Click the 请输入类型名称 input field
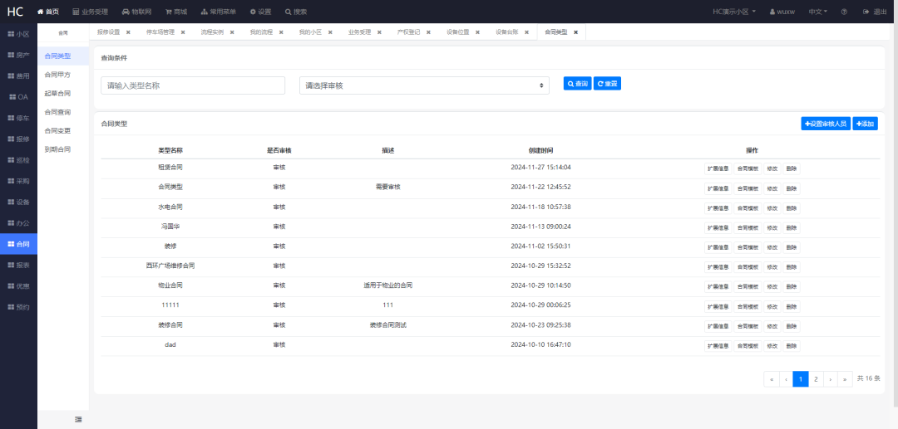The image size is (898, 429). (193, 85)
